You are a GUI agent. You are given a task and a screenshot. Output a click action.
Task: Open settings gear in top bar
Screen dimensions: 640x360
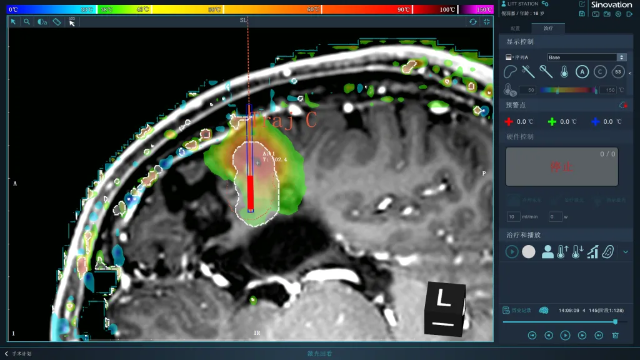pos(618,14)
